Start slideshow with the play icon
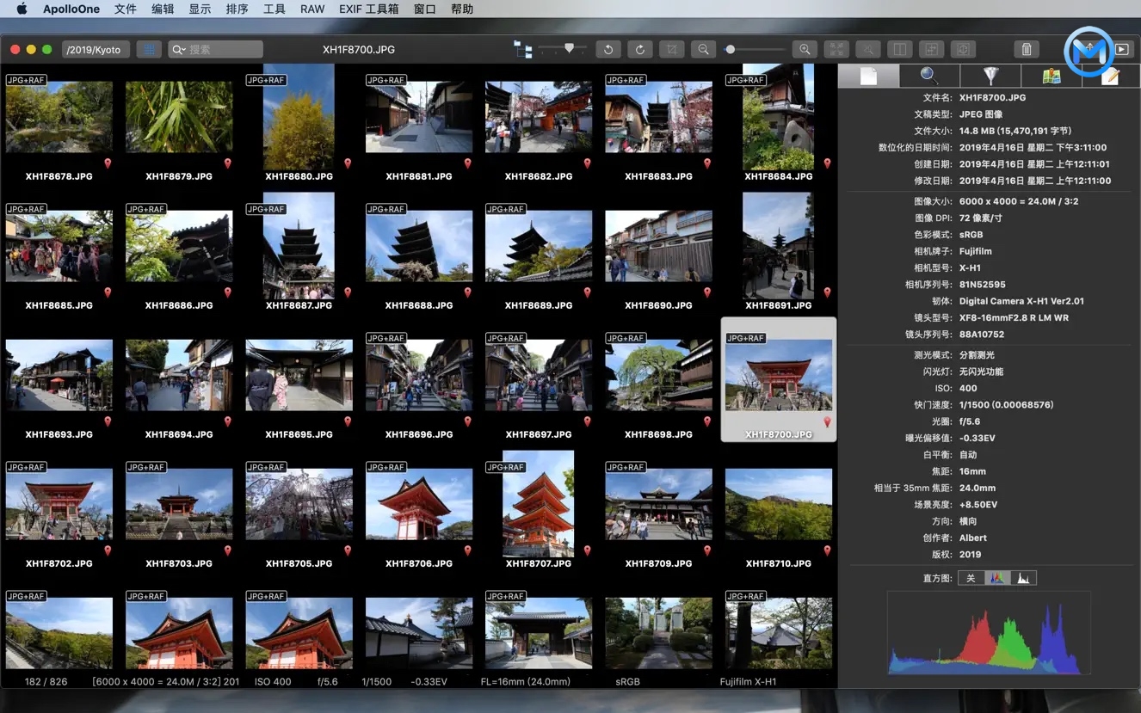Viewport: 1141px width, 713px height. click(1123, 50)
